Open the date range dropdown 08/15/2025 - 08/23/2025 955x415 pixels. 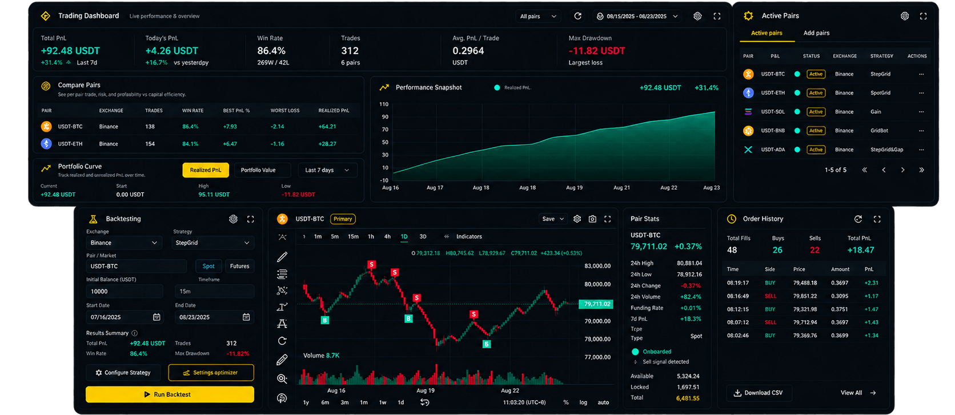point(637,17)
